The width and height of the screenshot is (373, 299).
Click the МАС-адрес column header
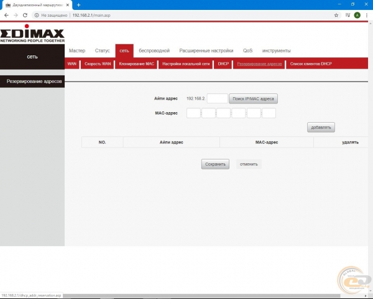pyautogui.click(x=267, y=143)
